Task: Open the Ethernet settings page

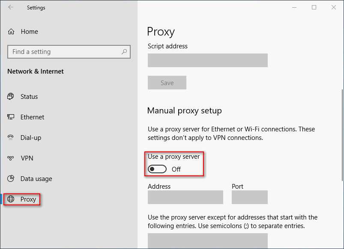Action: (32, 117)
